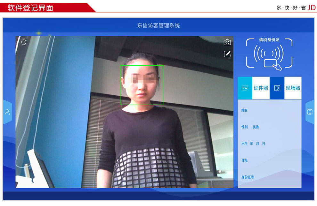The height and width of the screenshot is (206, 317).
Task: Click the 住址 field
Action: coord(244,160)
